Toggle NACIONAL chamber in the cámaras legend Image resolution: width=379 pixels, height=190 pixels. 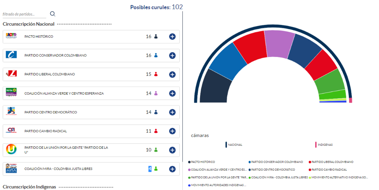click(x=234, y=145)
